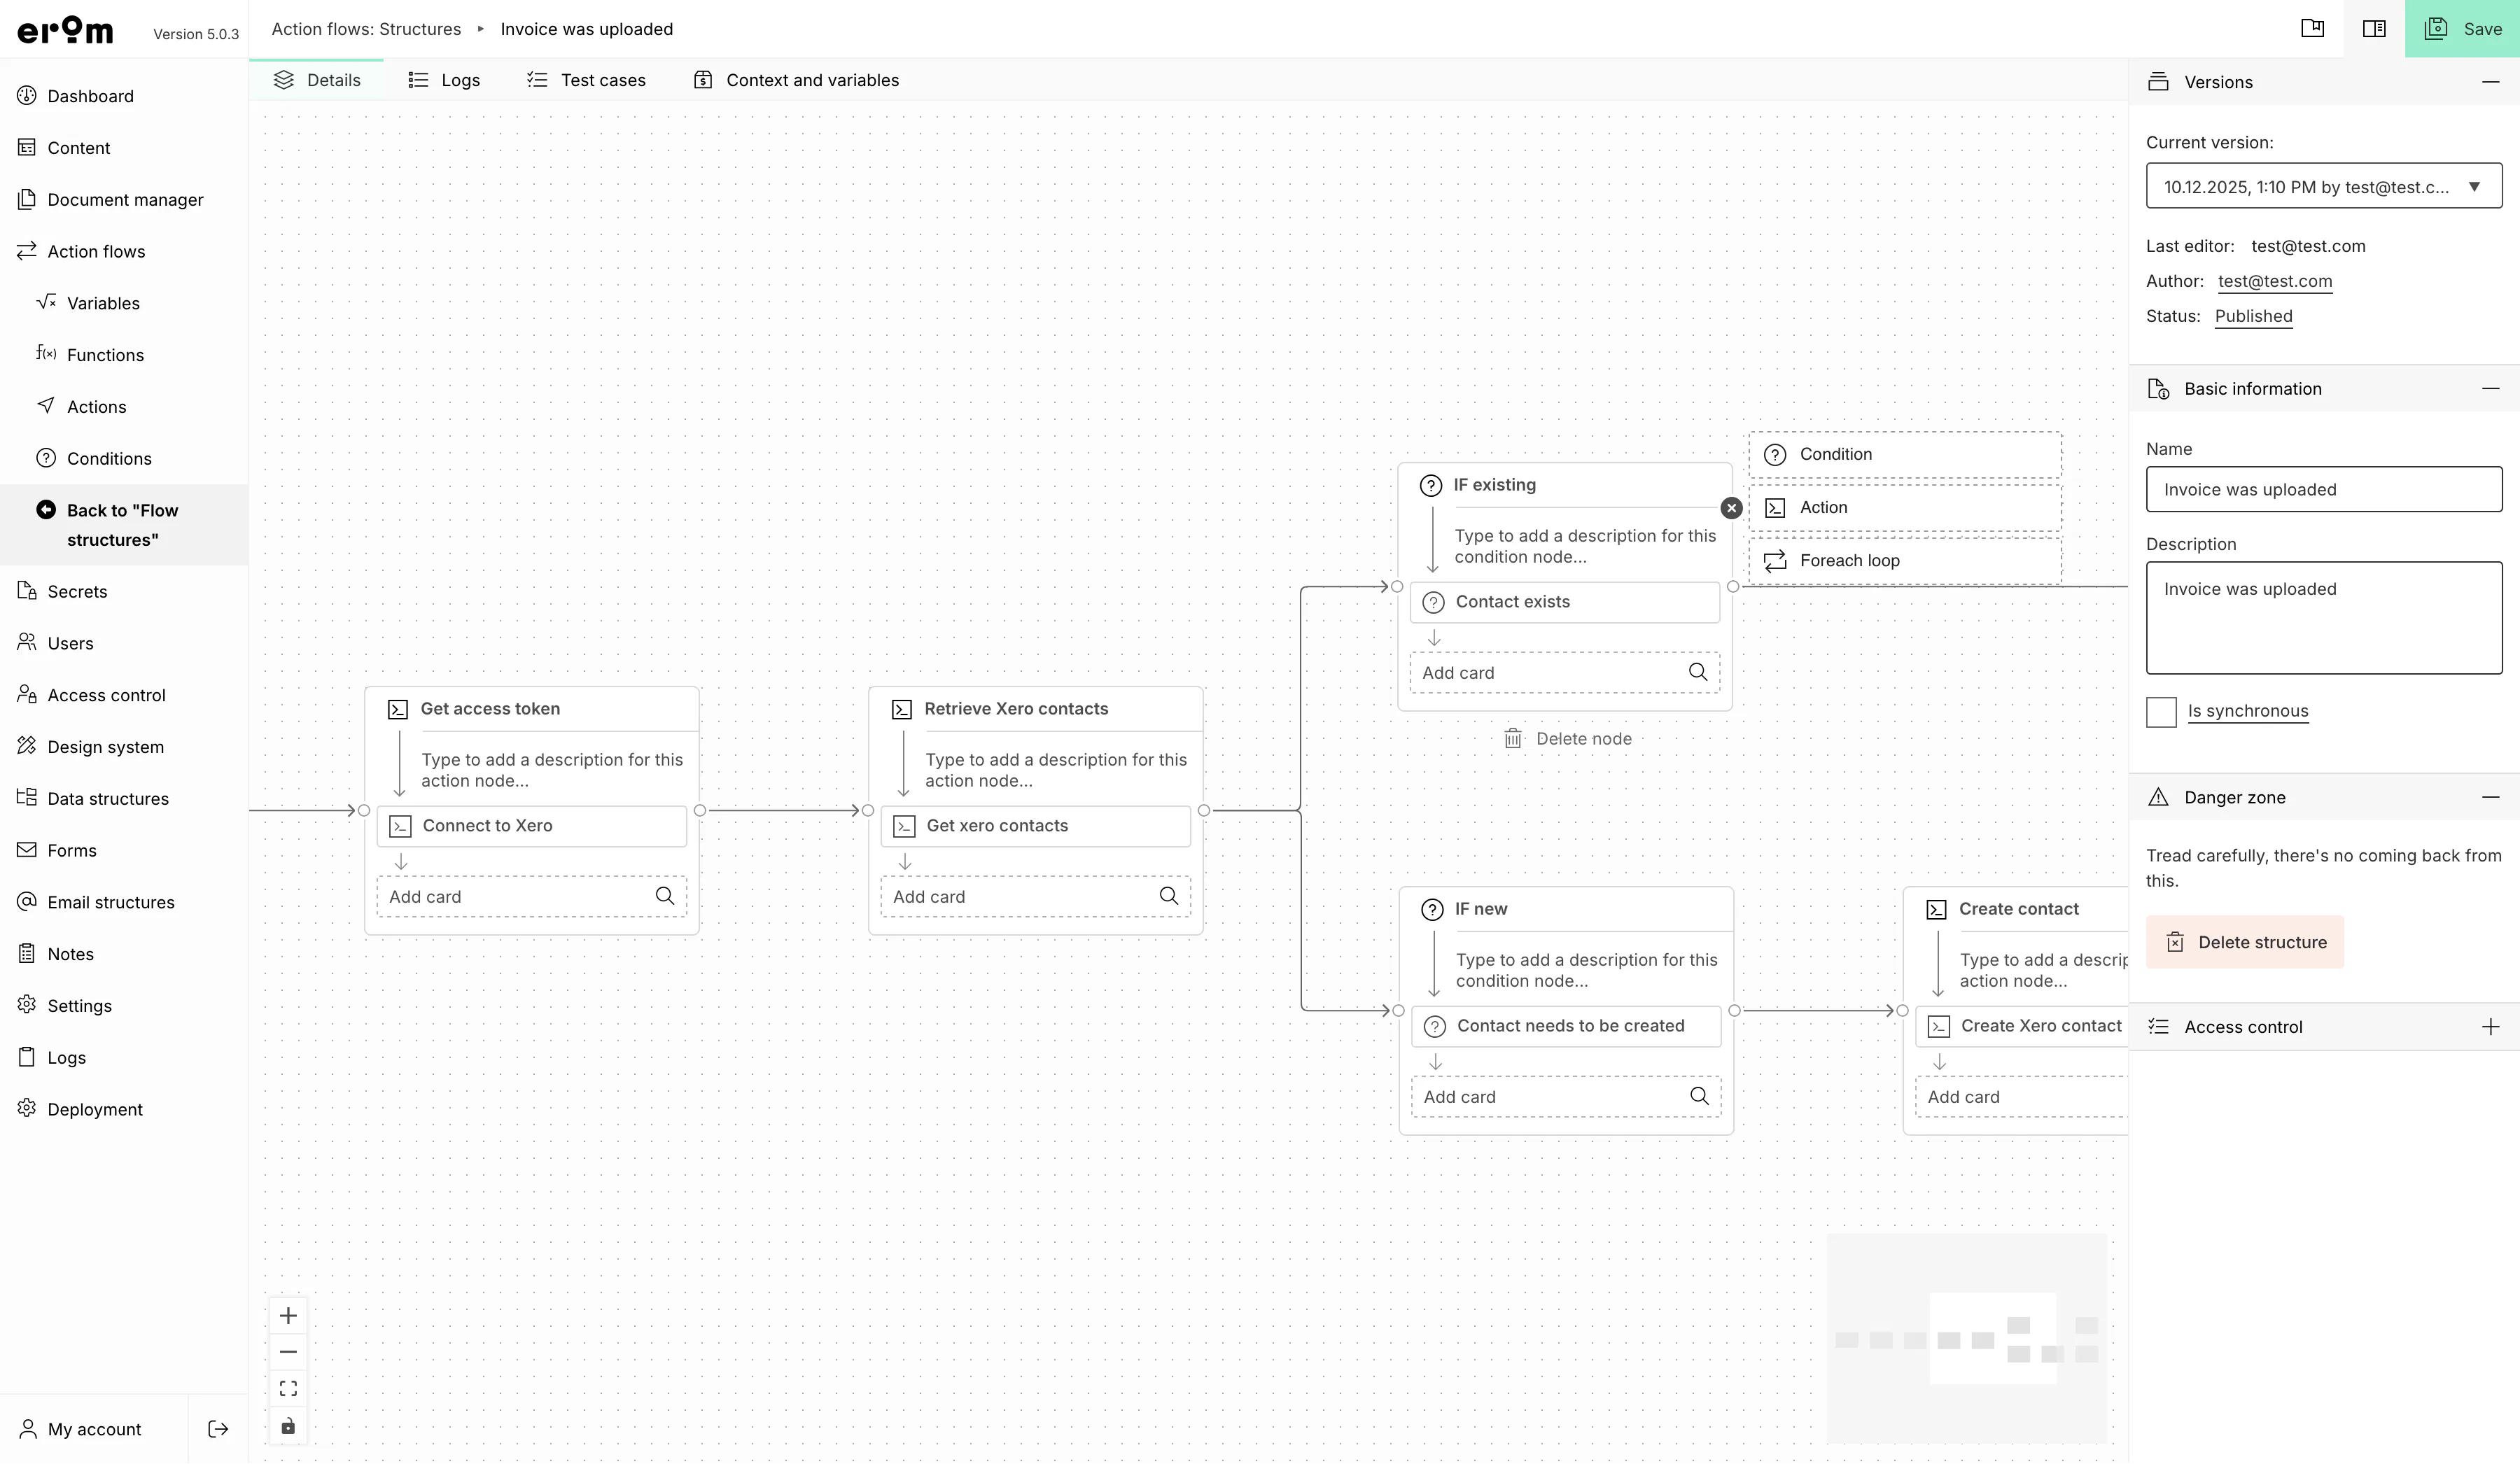Viewport: 2520px width, 1464px height.
Task: Open the Current version dropdown
Action: (x=2324, y=186)
